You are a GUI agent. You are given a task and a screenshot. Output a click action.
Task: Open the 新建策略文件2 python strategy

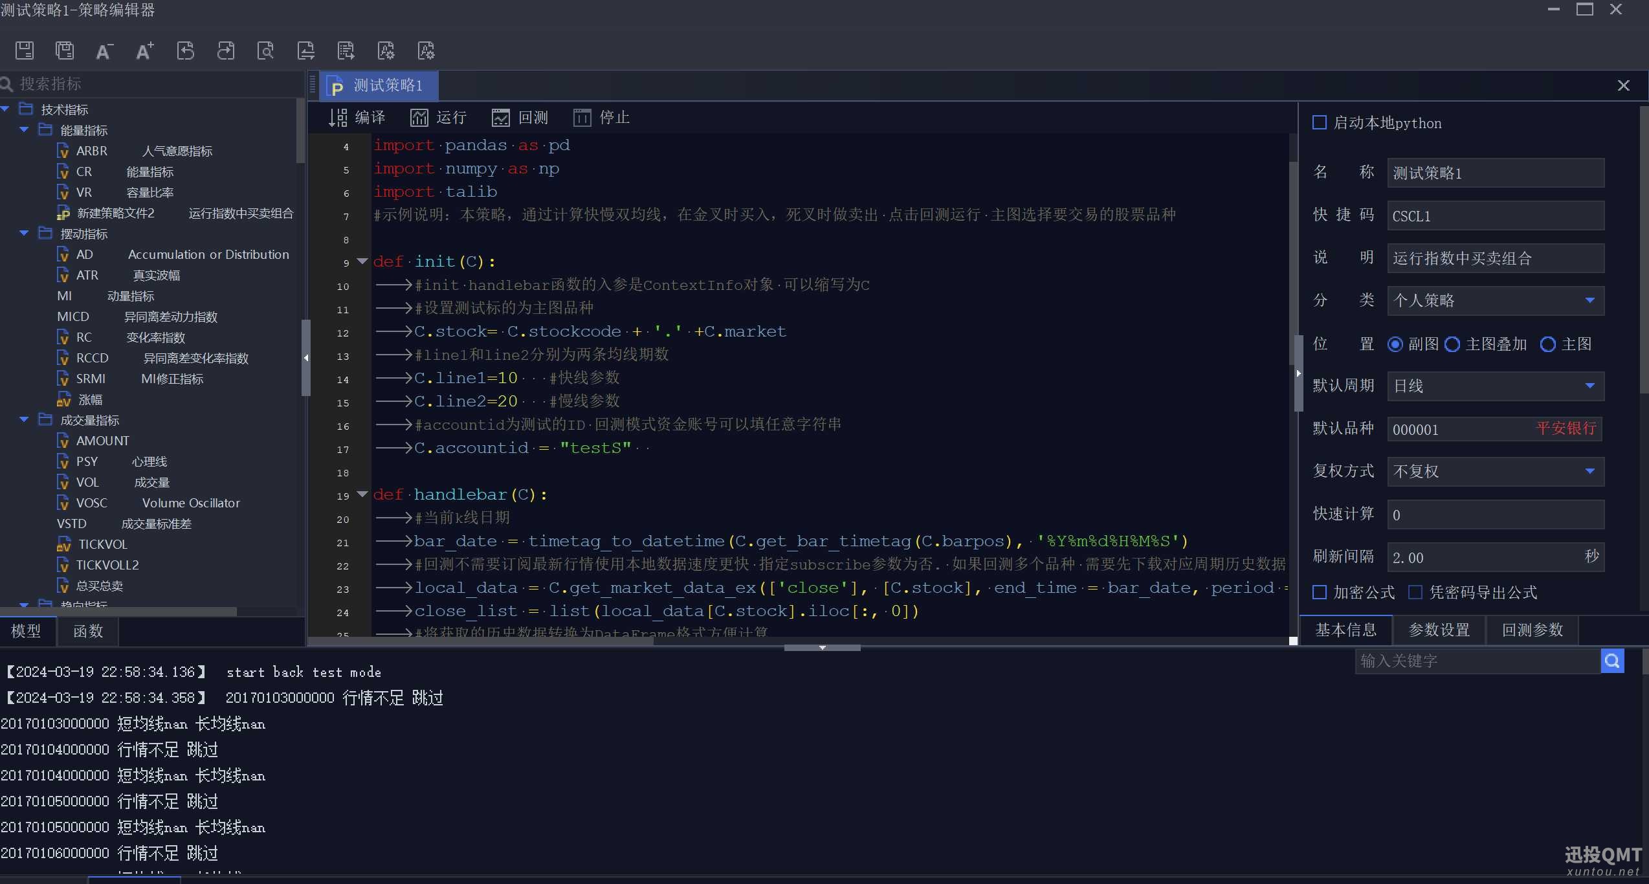(175, 213)
